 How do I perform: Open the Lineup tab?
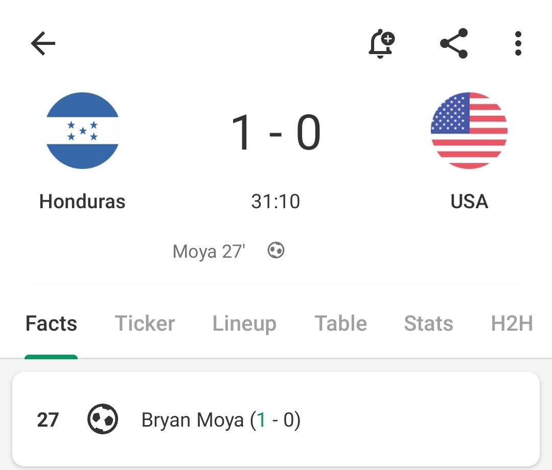(244, 324)
